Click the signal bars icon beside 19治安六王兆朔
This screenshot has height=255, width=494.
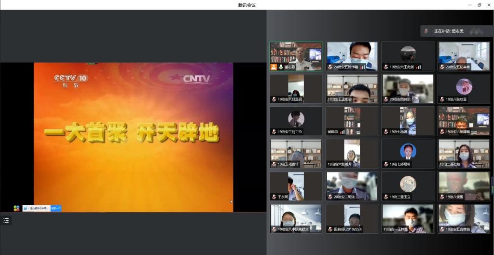[418, 67]
